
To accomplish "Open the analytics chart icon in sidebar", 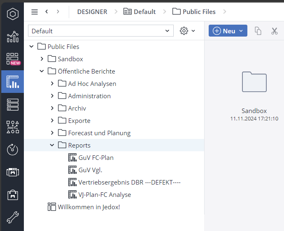I will 12,37.
